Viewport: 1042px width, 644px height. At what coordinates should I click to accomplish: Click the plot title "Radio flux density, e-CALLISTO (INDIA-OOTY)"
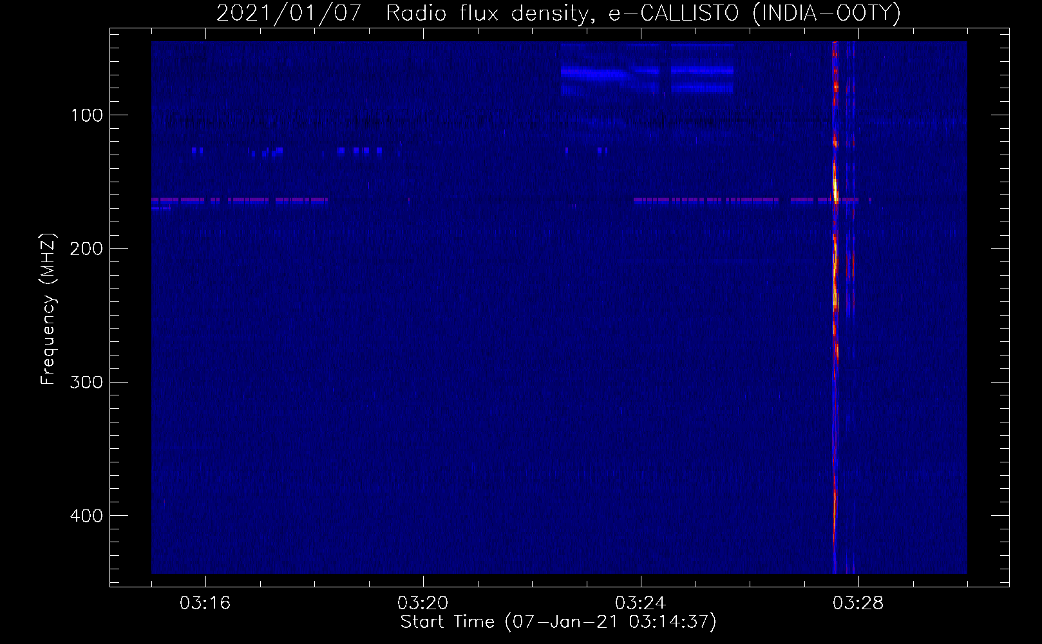(643, 13)
